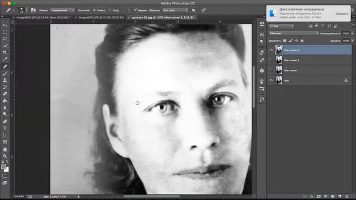This screenshot has width=356, height=200.
Task: Filter layers by type layers
Action: pyautogui.click(x=323, y=26)
